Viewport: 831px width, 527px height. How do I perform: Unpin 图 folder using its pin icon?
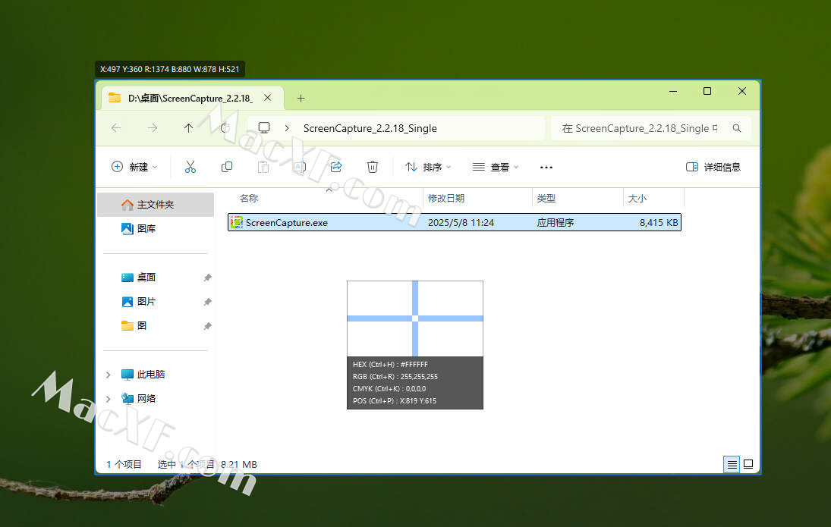coord(207,326)
